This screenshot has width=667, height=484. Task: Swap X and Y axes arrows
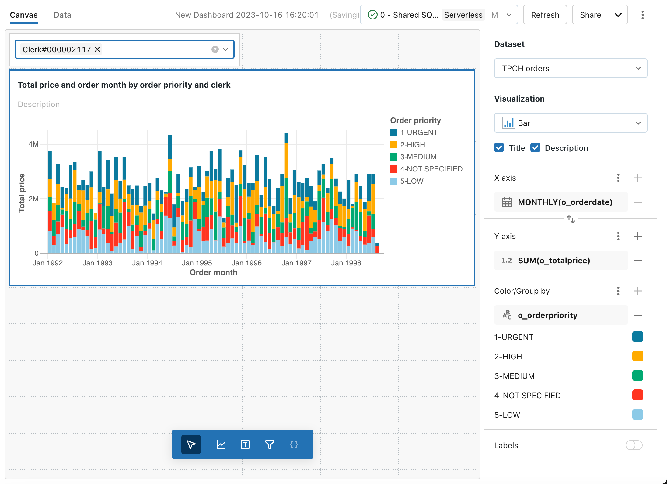[x=571, y=219]
